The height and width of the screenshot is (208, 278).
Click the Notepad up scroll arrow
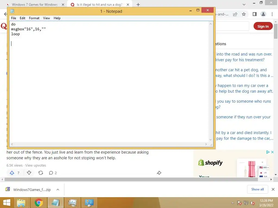click(210, 24)
